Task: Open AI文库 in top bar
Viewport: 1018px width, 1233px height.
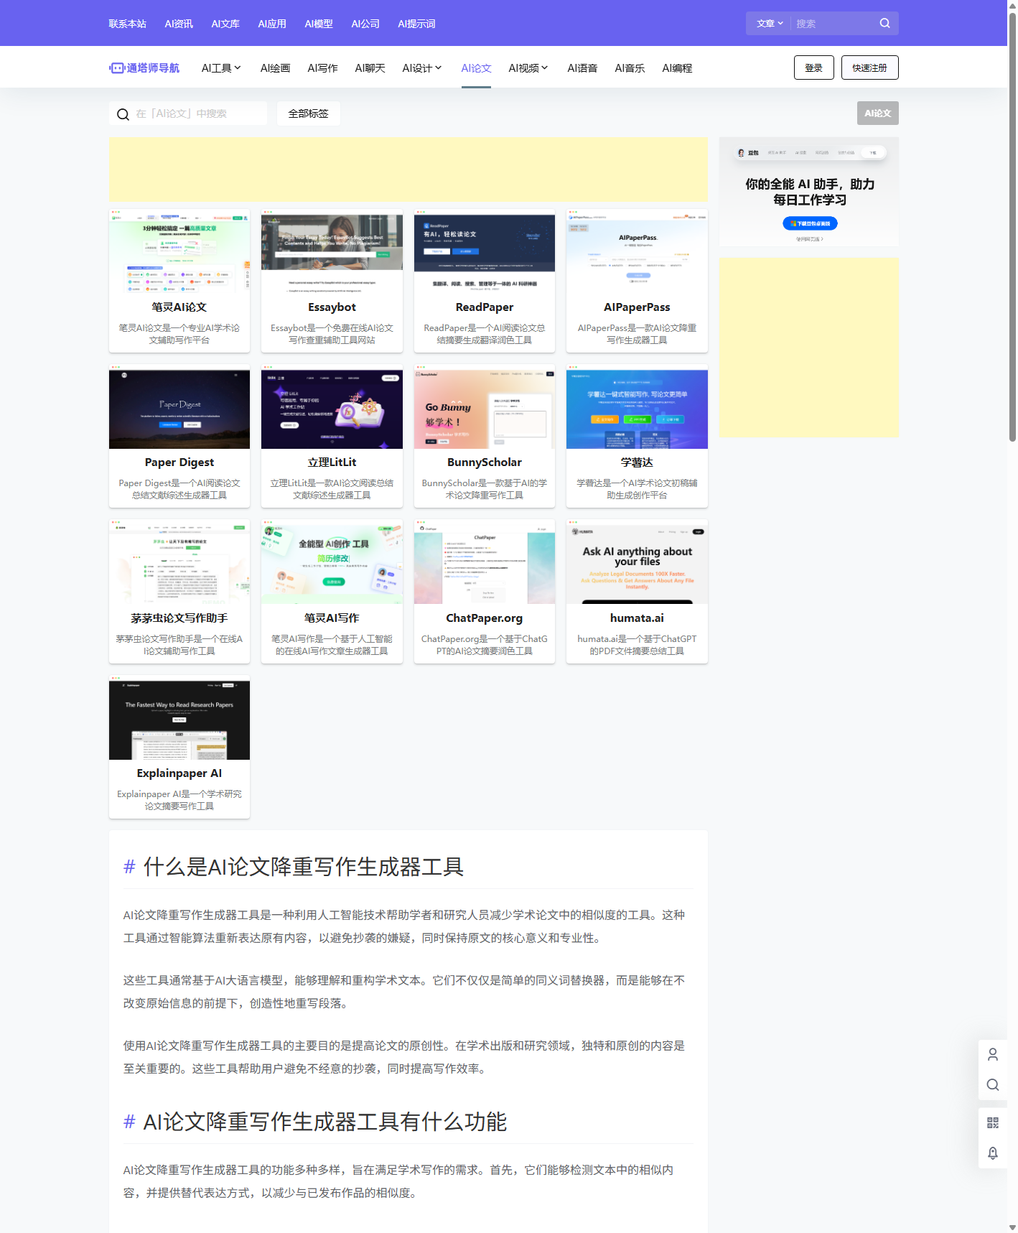Action: click(225, 24)
